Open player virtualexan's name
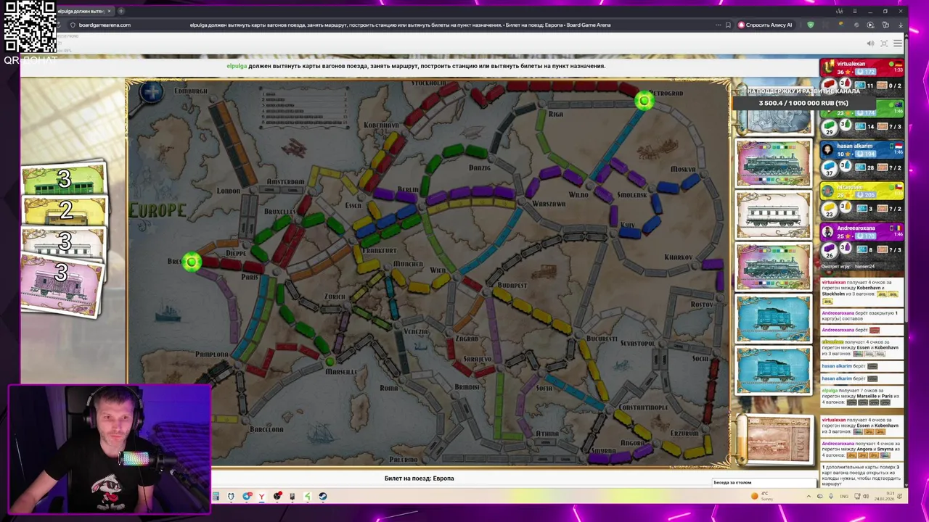 point(851,64)
